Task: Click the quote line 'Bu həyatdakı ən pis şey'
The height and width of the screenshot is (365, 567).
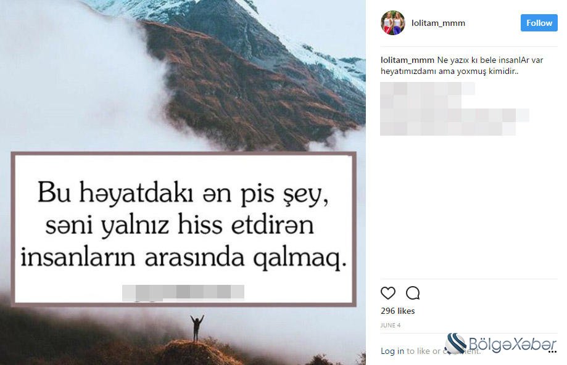Action: (183, 194)
